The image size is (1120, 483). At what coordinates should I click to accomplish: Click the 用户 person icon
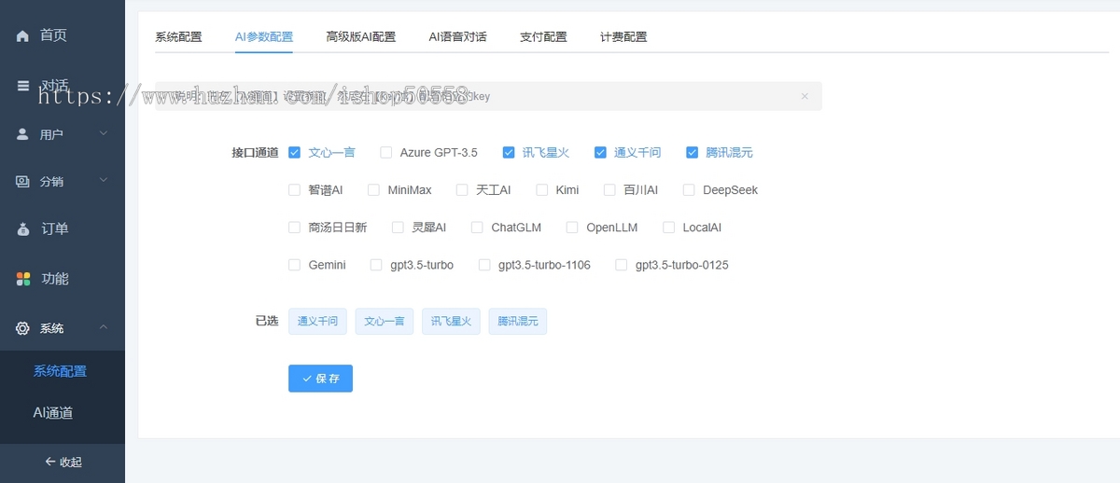pyautogui.click(x=22, y=134)
